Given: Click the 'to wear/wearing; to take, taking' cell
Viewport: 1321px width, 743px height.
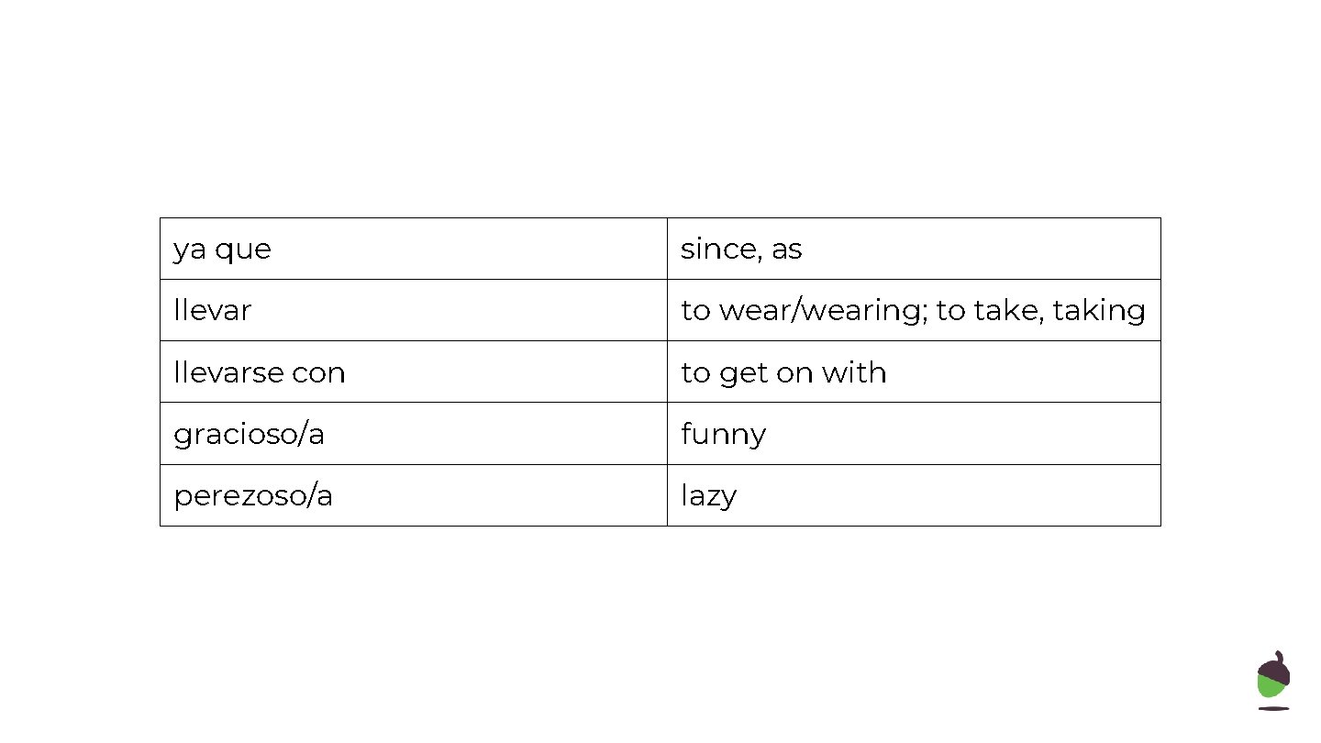Looking at the screenshot, I should tap(913, 310).
